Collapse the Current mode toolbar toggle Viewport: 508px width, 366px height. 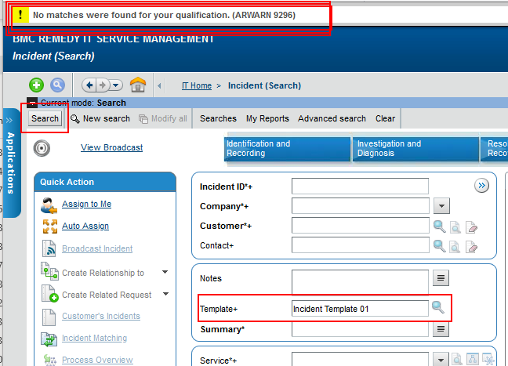32,103
